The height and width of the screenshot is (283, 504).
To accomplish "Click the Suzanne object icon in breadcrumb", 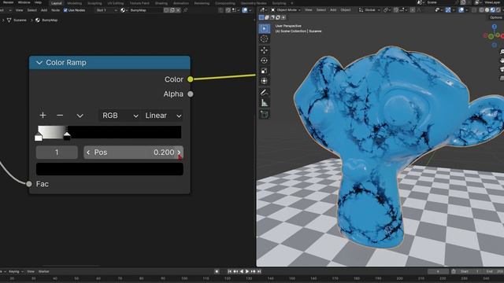I will (9, 20).
